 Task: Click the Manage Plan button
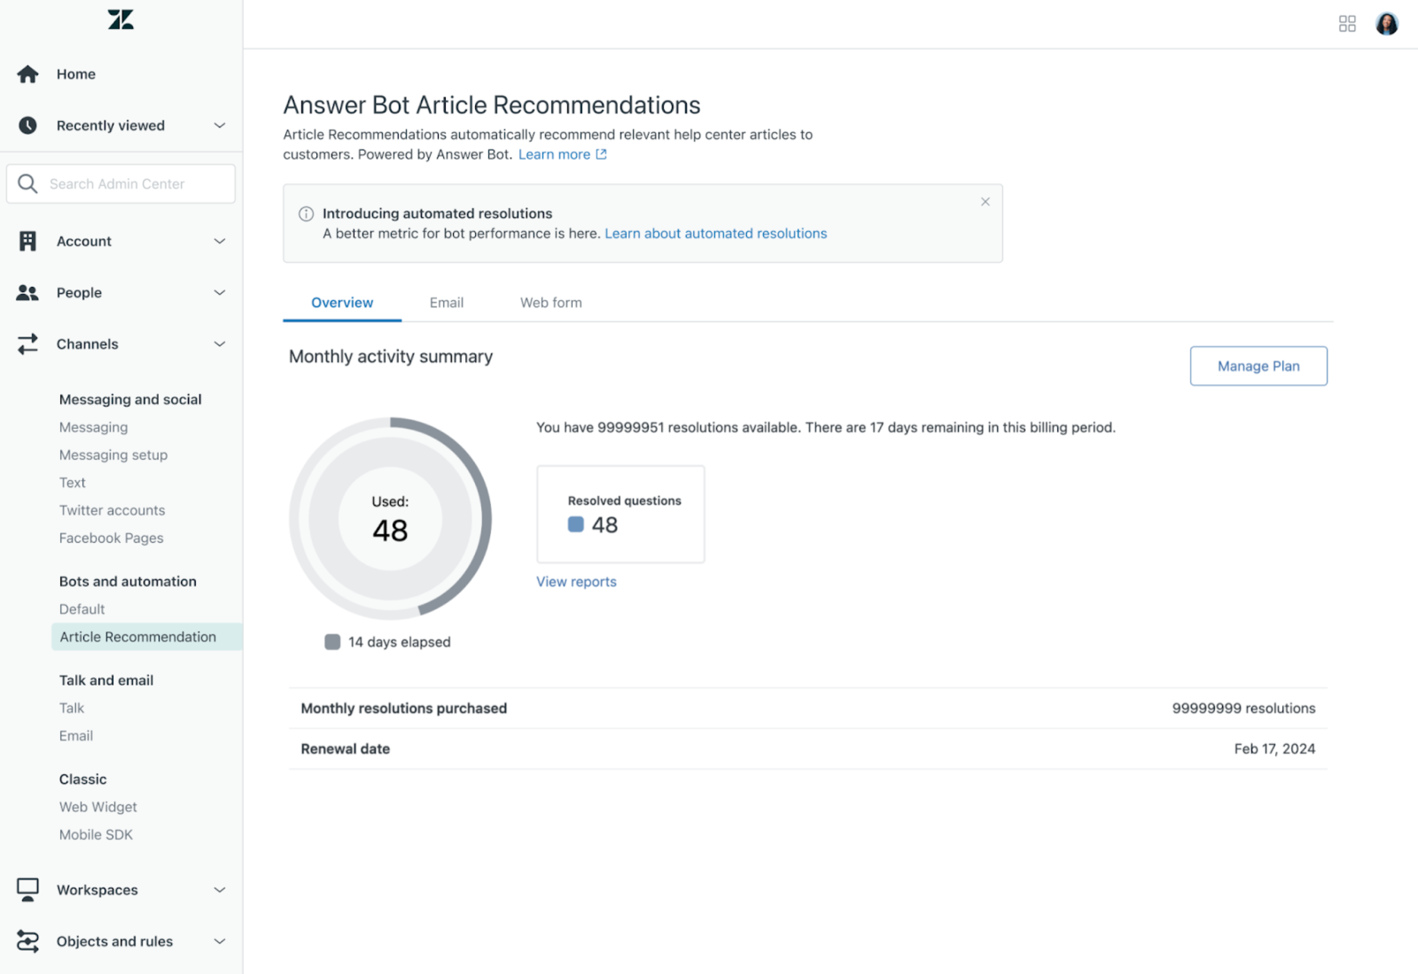pos(1258,366)
